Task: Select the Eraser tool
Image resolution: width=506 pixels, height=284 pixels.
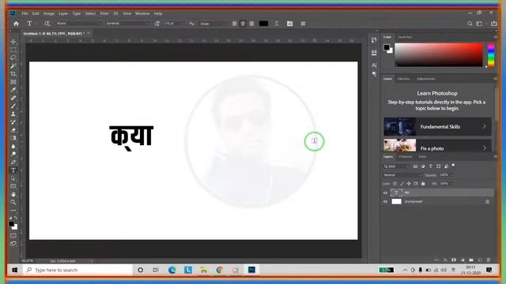Action: pyautogui.click(x=13, y=130)
